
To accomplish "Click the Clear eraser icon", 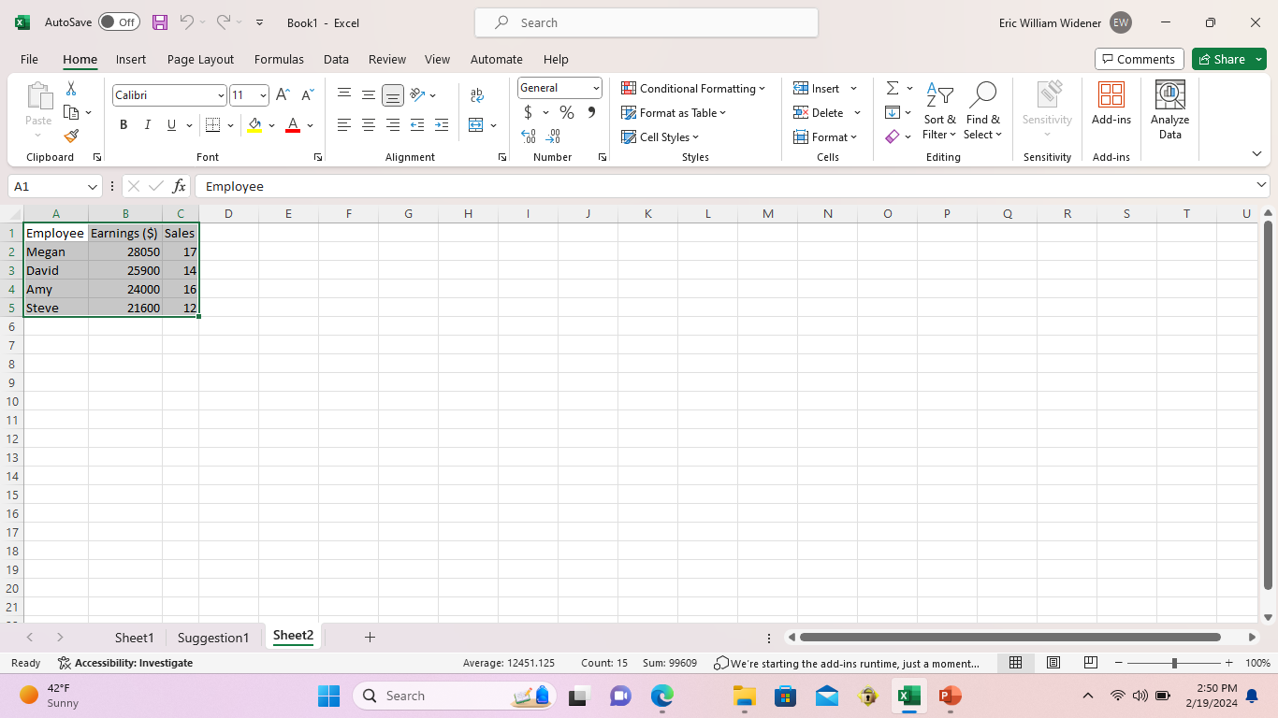I will [893, 136].
